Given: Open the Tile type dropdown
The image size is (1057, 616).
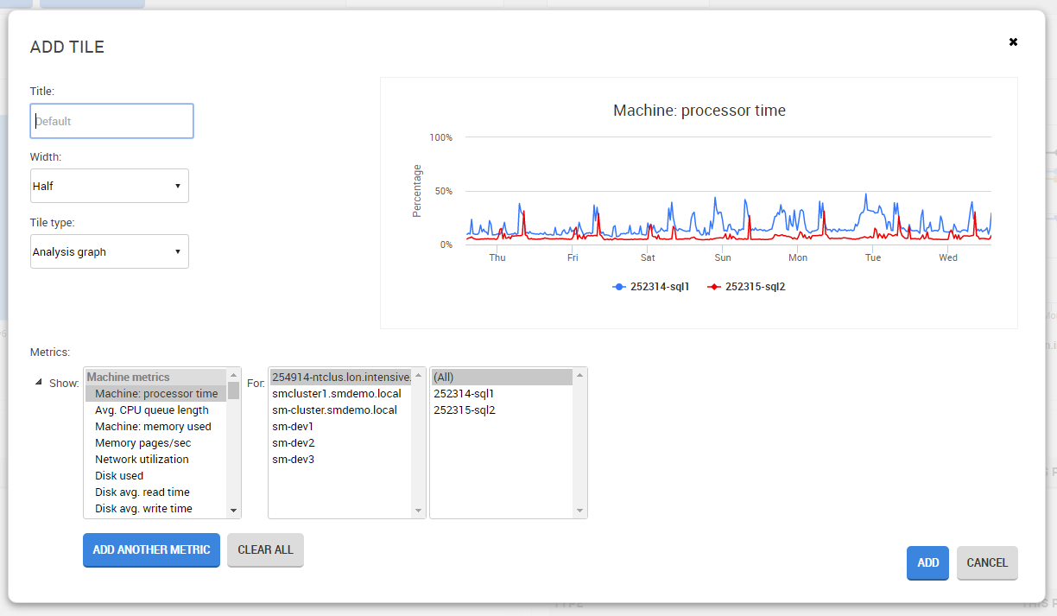Looking at the screenshot, I should (x=110, y=251).
